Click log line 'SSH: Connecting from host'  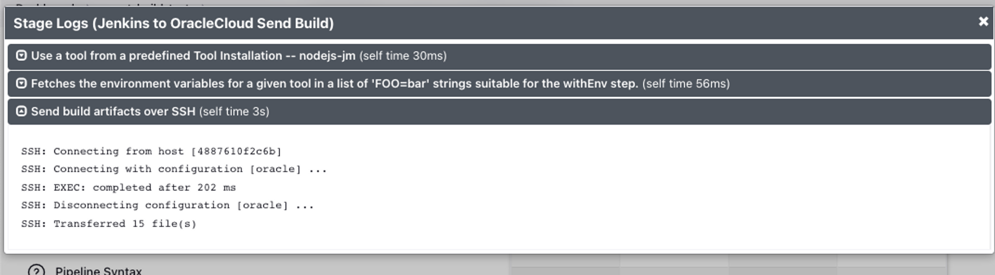[x=151, y=151]
